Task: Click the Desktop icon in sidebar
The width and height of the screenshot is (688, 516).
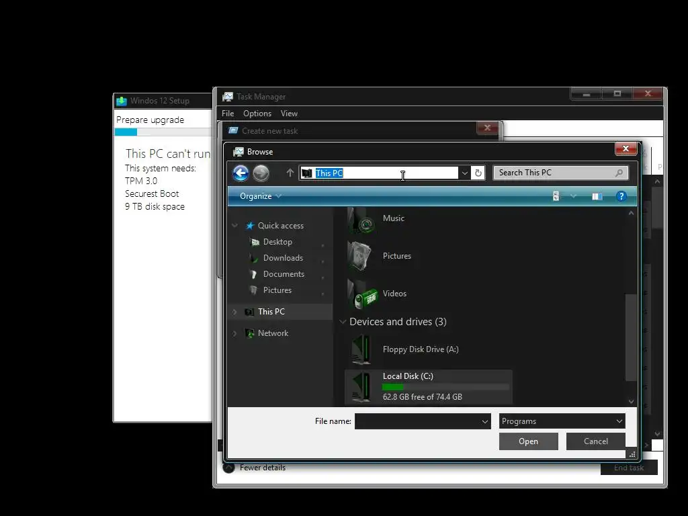Action: click(x=255, y=242)
